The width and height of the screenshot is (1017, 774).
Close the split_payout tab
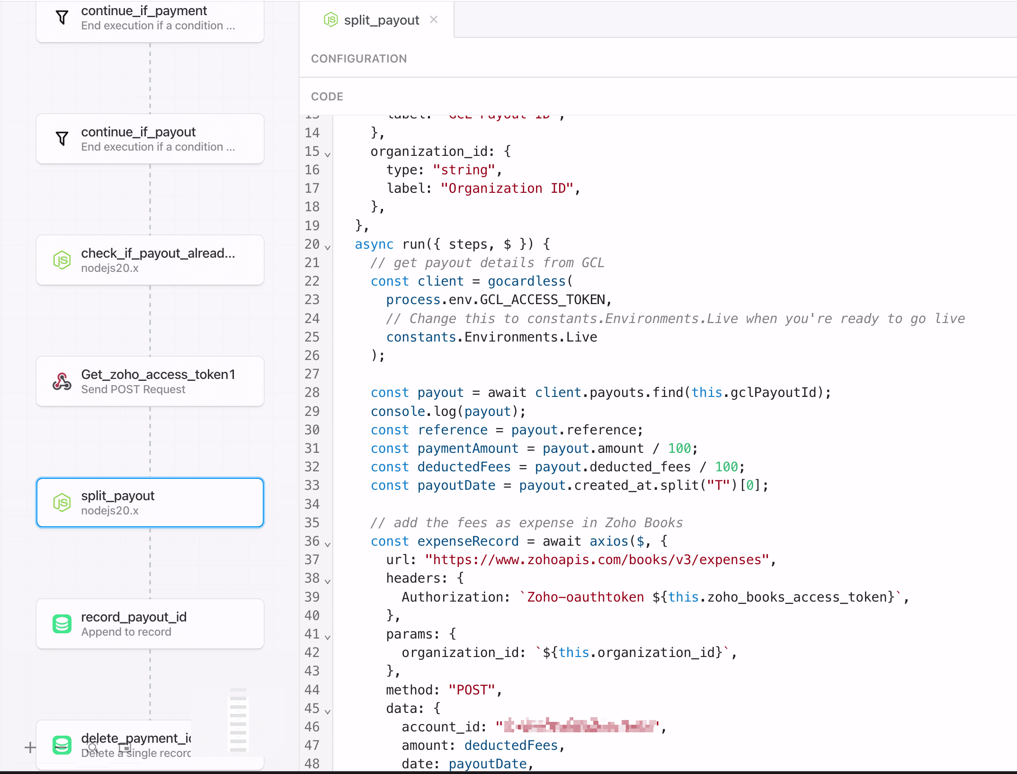point(434,19)
